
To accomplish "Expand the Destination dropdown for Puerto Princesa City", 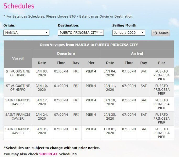I will [x=81, y=33].
